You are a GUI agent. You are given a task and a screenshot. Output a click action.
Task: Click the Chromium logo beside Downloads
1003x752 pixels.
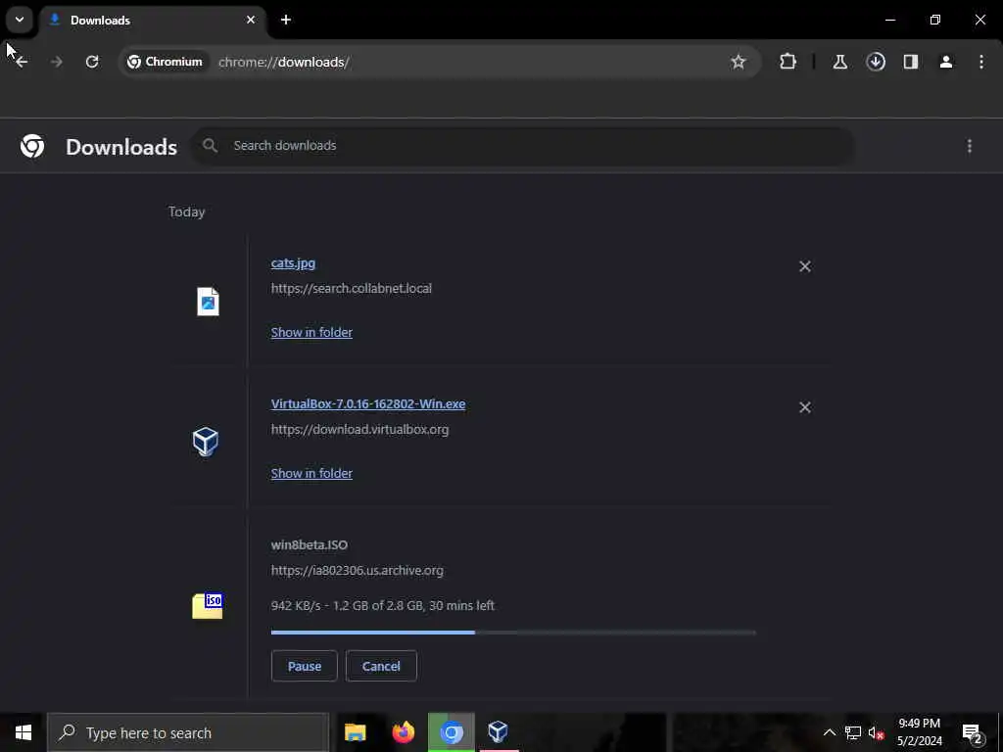pos(32,147)
